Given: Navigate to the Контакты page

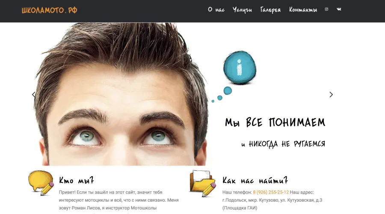Looking at the screenshot, I should pos(303,10).
